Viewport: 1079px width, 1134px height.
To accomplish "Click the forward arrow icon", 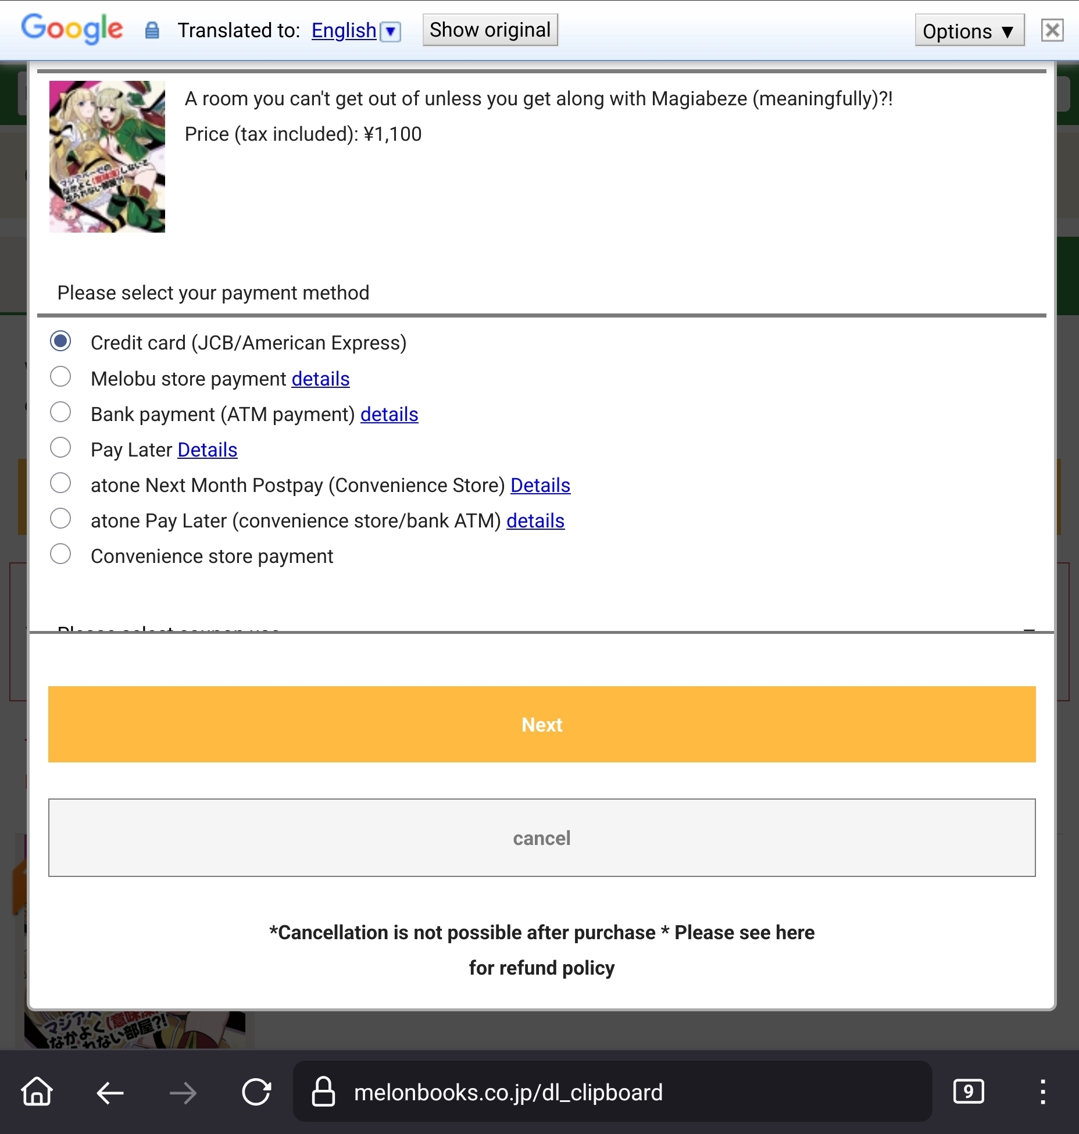I will click(183, 1093).
